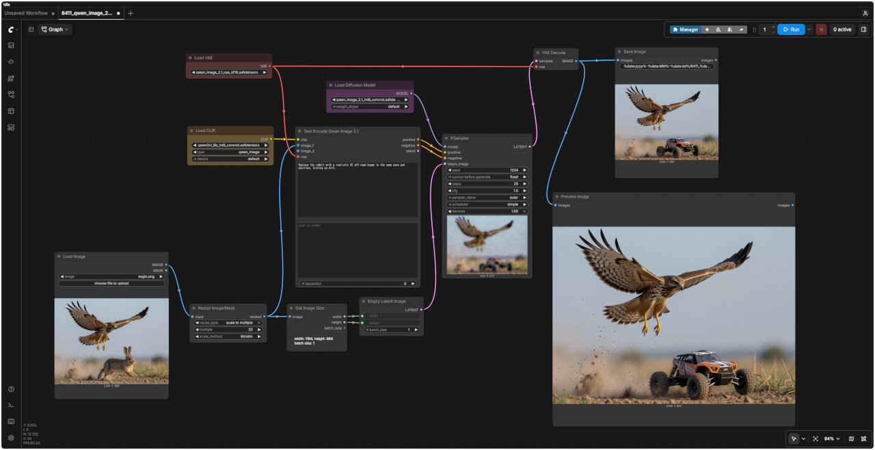The image size is (875, 450).
Task: Click the Save Image filename prefix field
Action: coord(667,66)
